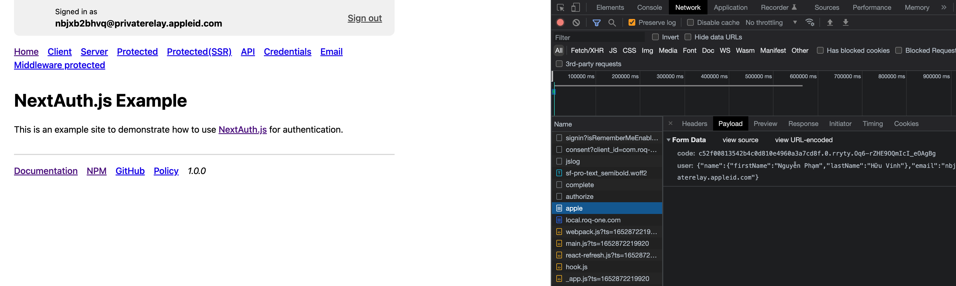This screenshot has width=956, height=286.
Task: Click the Recorder tab flask icon
Action: (794, 8)
